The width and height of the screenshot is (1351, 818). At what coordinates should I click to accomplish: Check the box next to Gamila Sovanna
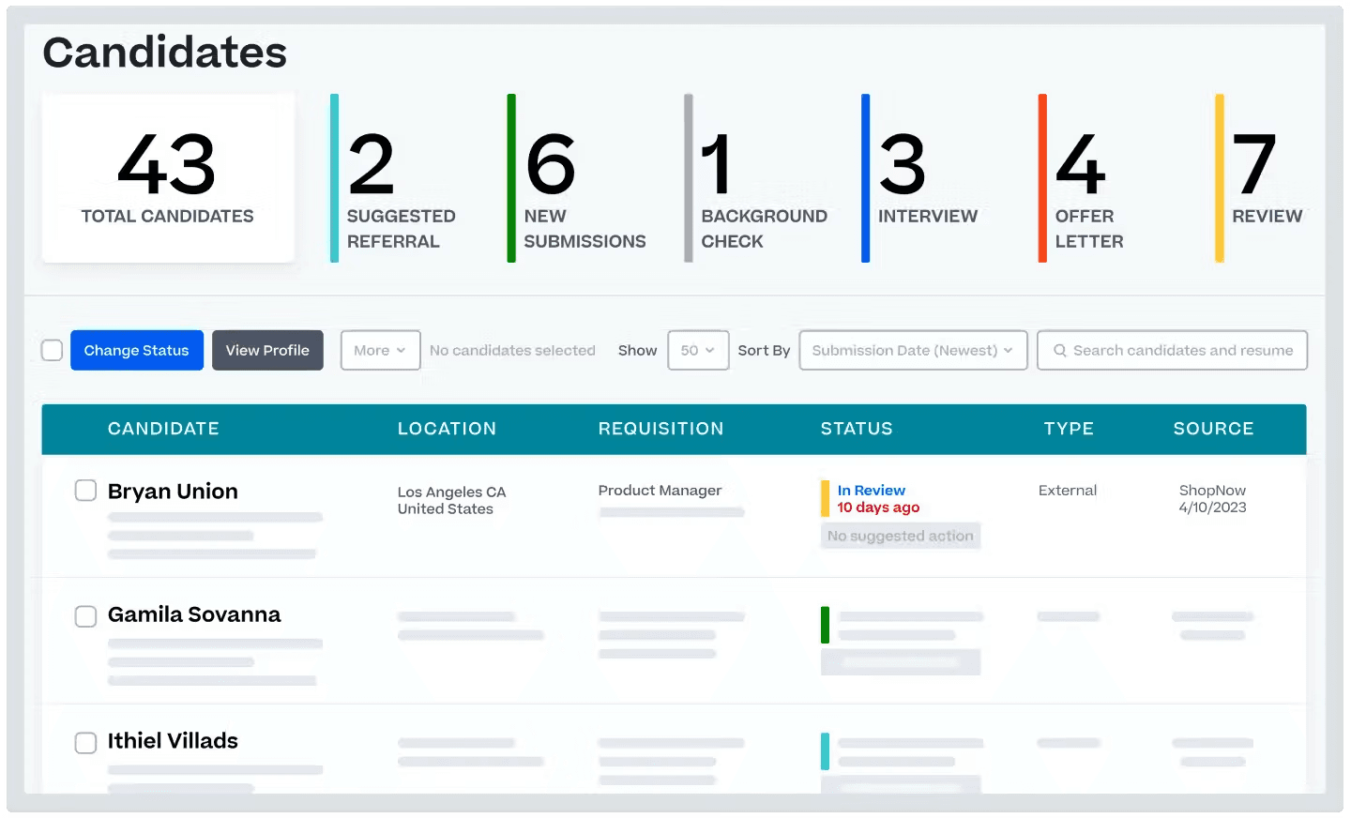point(85,616)
